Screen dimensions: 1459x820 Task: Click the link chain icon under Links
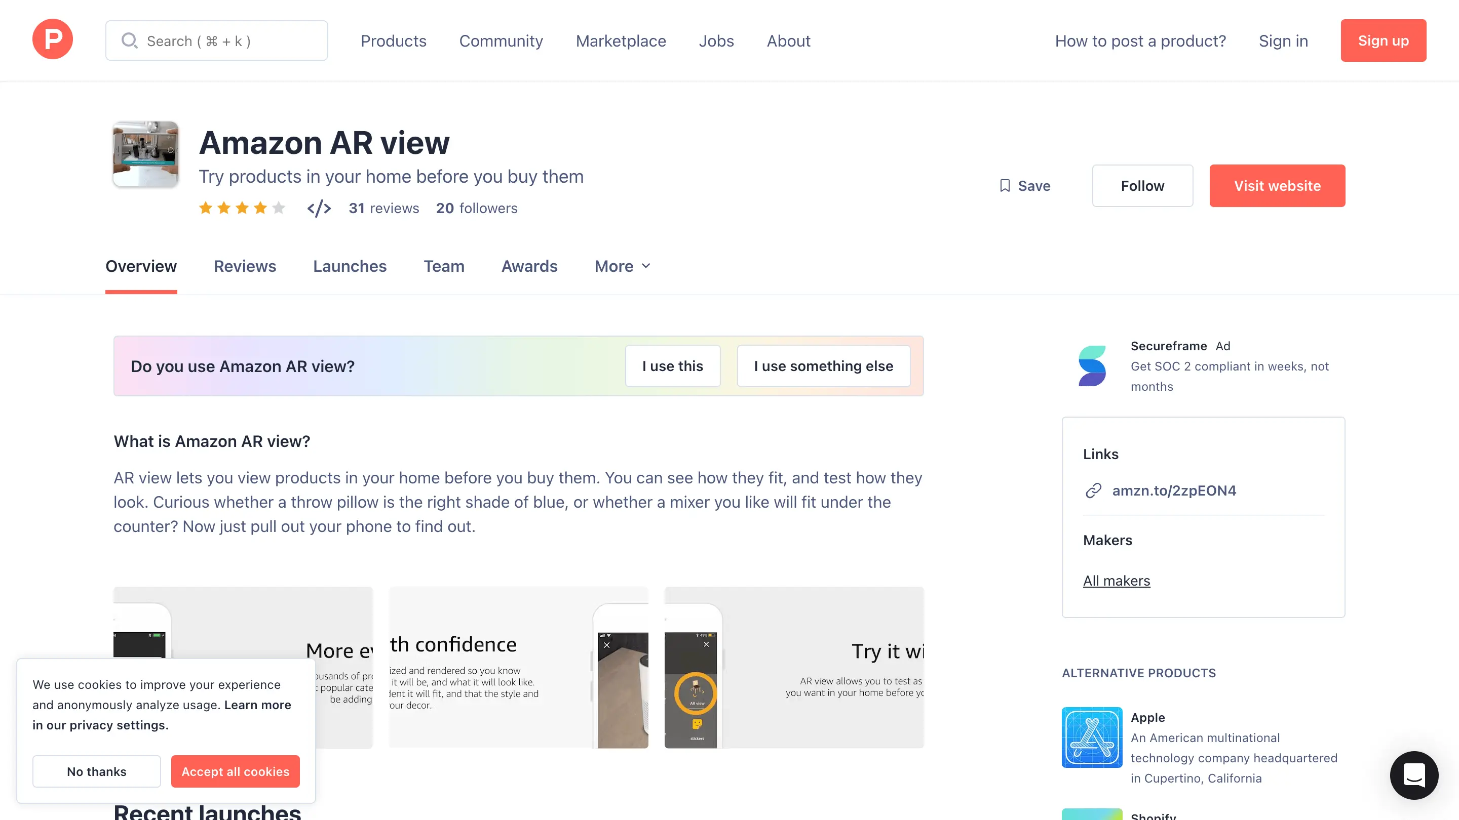[x=1093, y=490]
